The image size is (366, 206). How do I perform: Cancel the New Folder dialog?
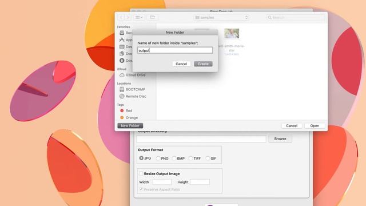[181, 64]
